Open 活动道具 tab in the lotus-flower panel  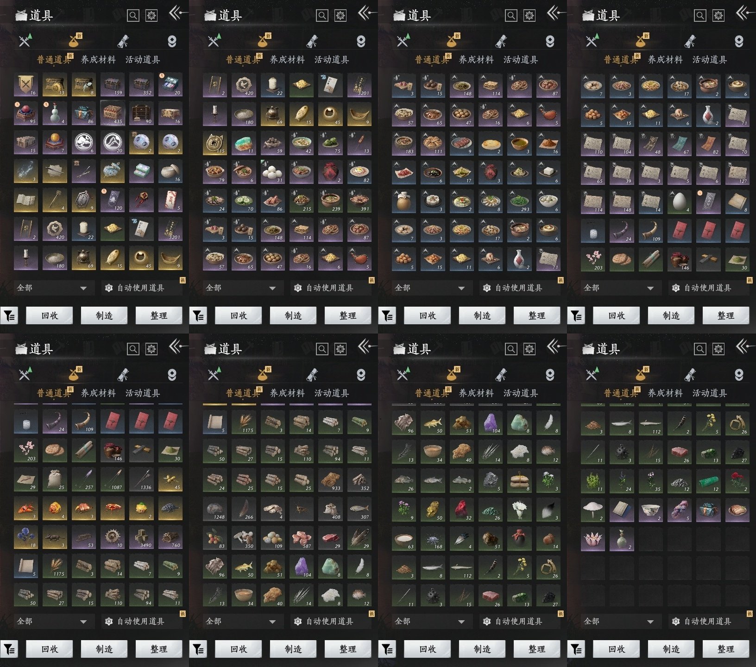[x=710, y=393]
